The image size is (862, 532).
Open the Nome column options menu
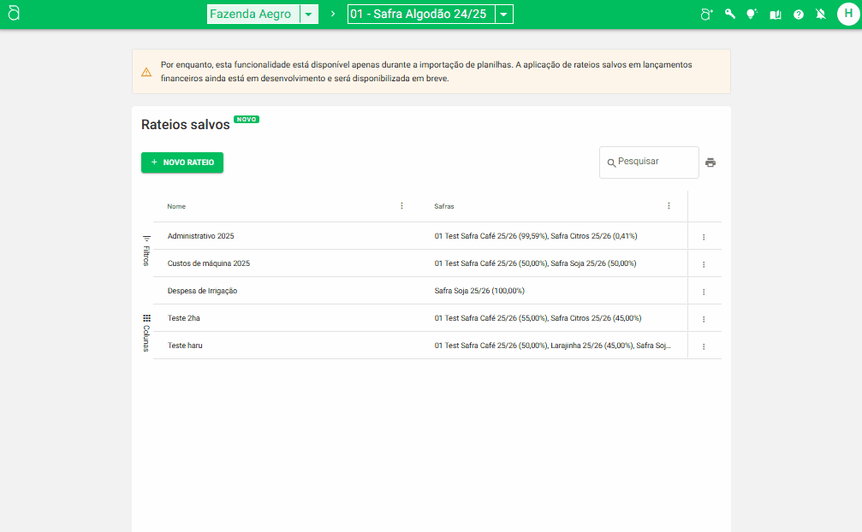pos(401,206)
